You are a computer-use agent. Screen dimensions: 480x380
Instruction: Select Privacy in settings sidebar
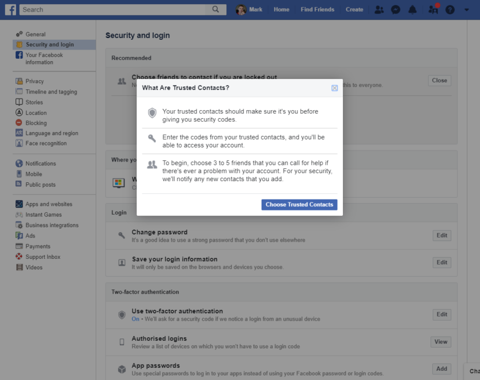(35, 81)
